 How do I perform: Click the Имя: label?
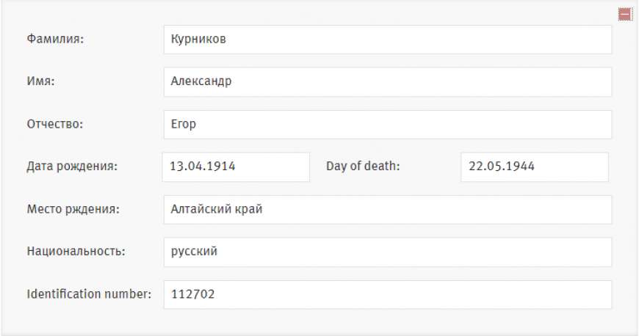click(40, 81)
